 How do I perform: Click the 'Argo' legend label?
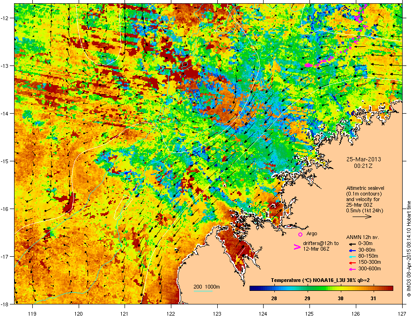[312, 233]
